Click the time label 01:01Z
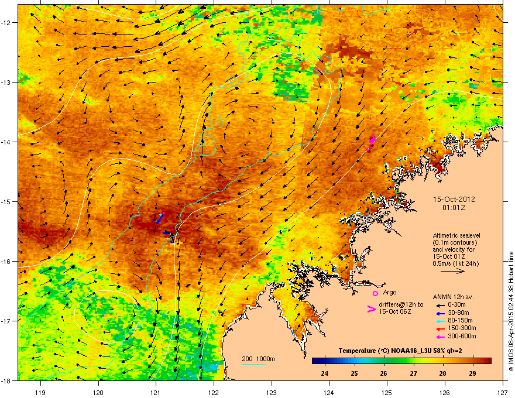This screenshot has height=398, width=515. [454, 208]
